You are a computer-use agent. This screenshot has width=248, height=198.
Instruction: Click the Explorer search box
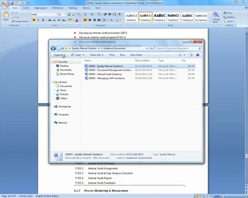point(178,48)
